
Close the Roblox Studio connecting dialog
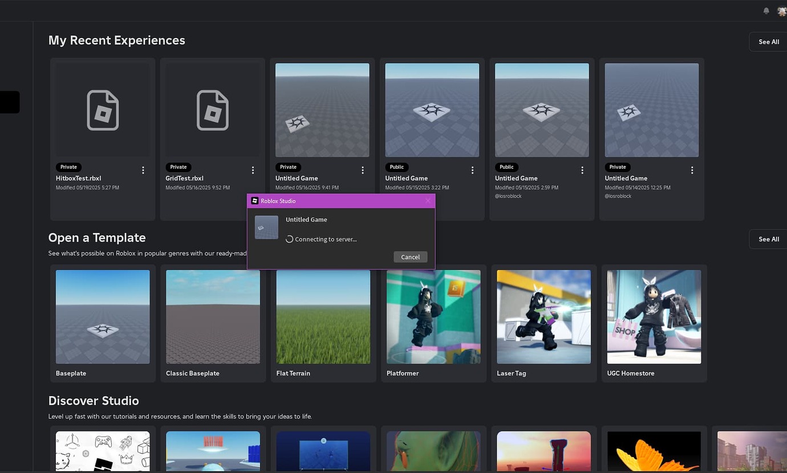point(428,201)
